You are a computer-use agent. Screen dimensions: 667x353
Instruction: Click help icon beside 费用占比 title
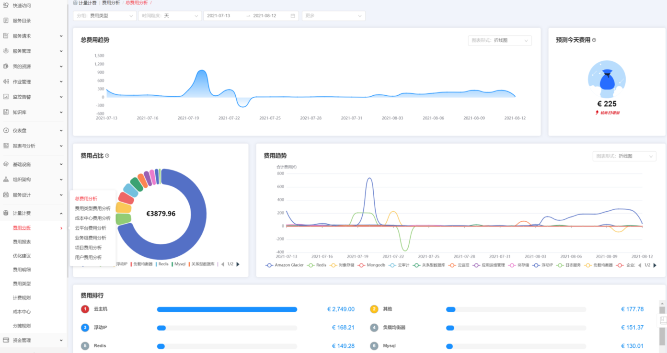(x=107, y=156)
